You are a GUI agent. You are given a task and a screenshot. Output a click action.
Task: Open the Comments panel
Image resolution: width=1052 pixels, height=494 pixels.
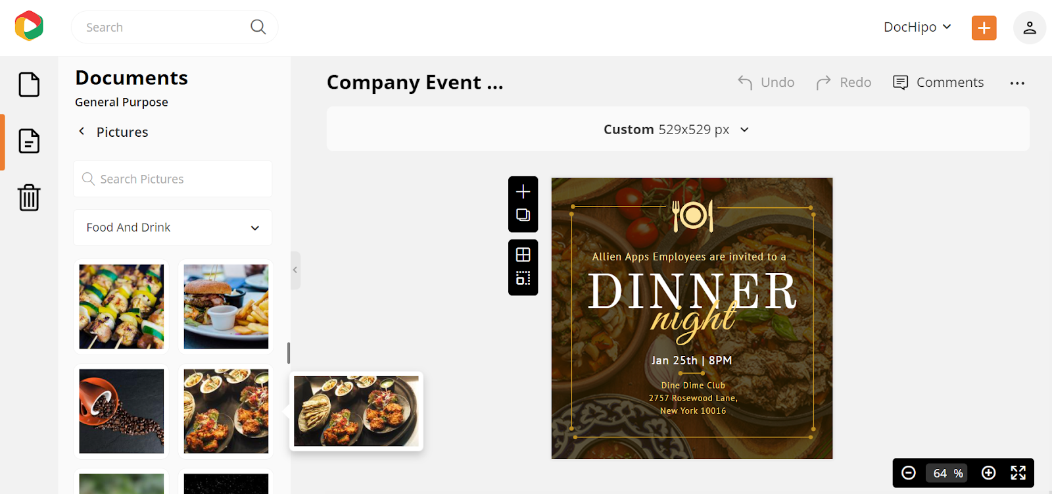pyautogui.click(x=938, y=82)
